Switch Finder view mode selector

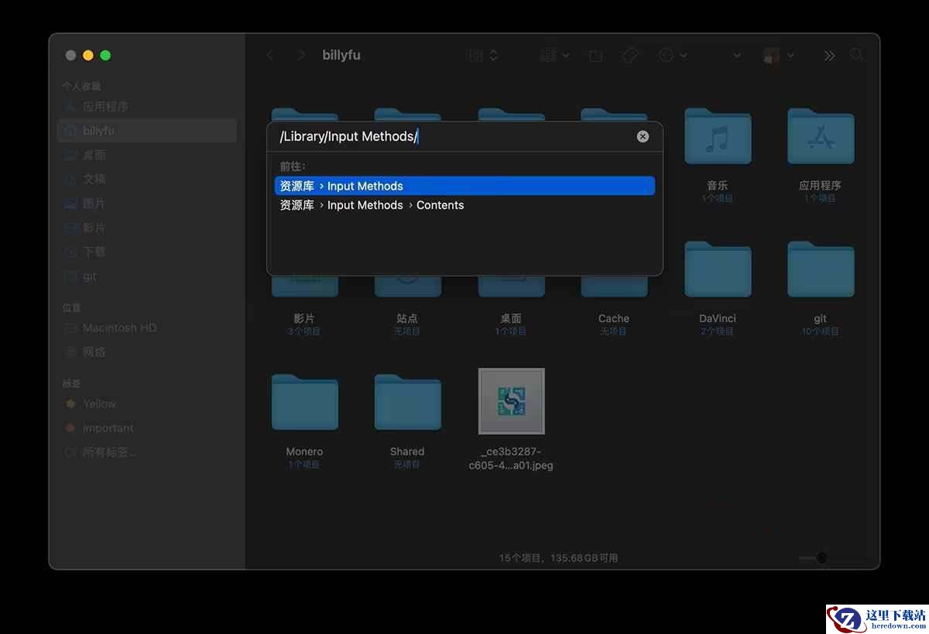pyautogui.click(x=484, y=55)
